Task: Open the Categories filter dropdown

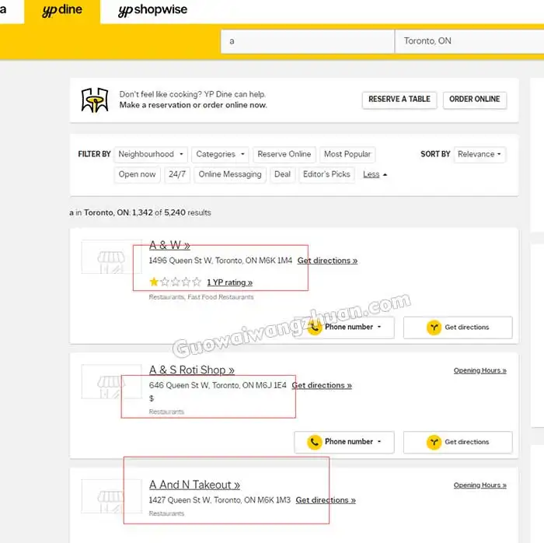Action: pos(220,154)
